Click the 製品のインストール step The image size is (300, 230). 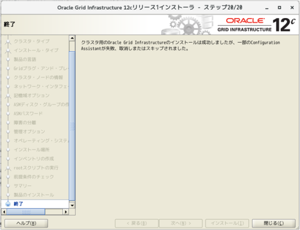[34, 195]
